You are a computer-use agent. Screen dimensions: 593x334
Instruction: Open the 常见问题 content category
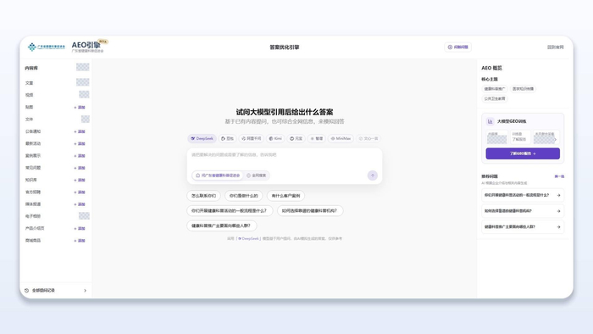(x=33, y=168)
